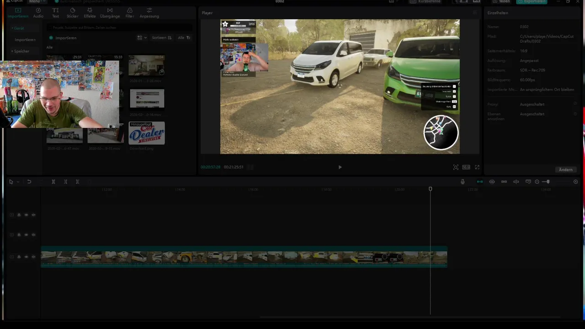Image resolution: width=585 pixels, height=329 pixels.
Task: Enter fullscreen preview mode
Action: (x=477, y=167)
